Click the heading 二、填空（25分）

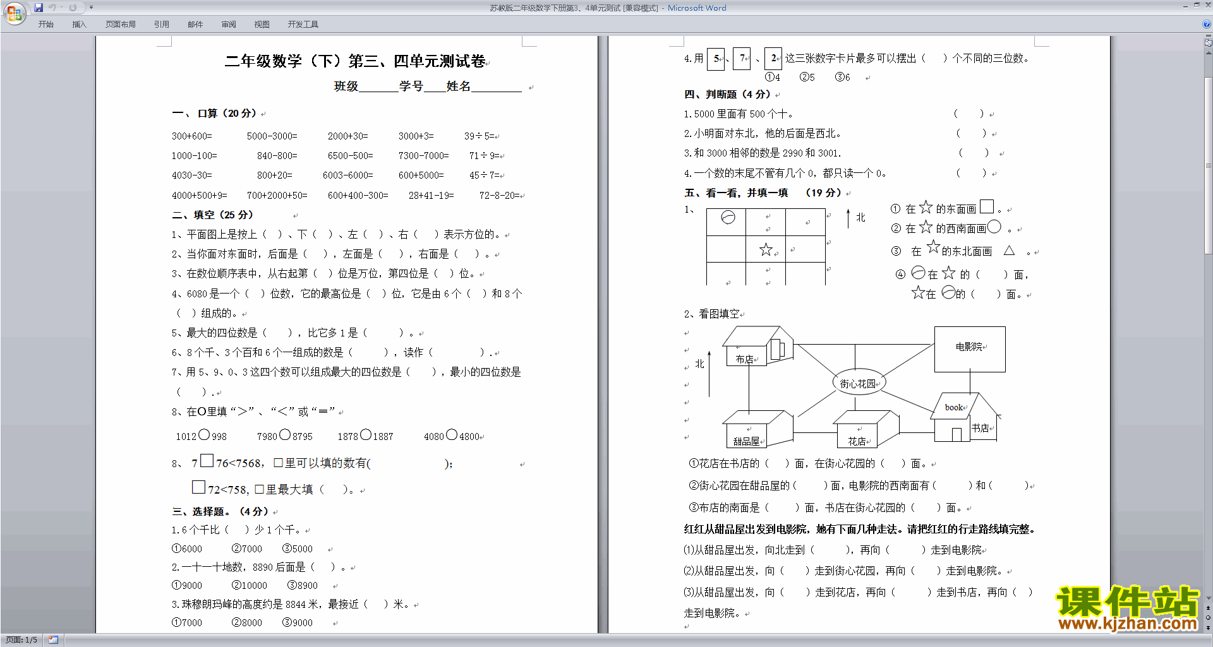(x=213, y=215)
